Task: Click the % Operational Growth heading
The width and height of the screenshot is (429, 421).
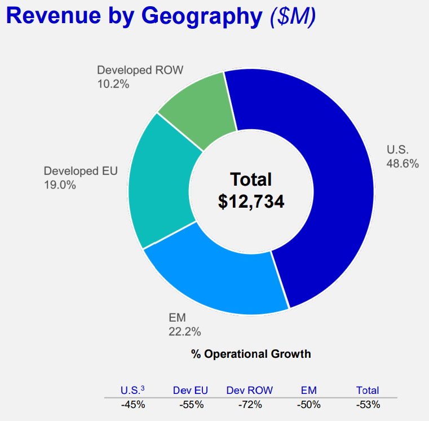Action: click(251, 354)
